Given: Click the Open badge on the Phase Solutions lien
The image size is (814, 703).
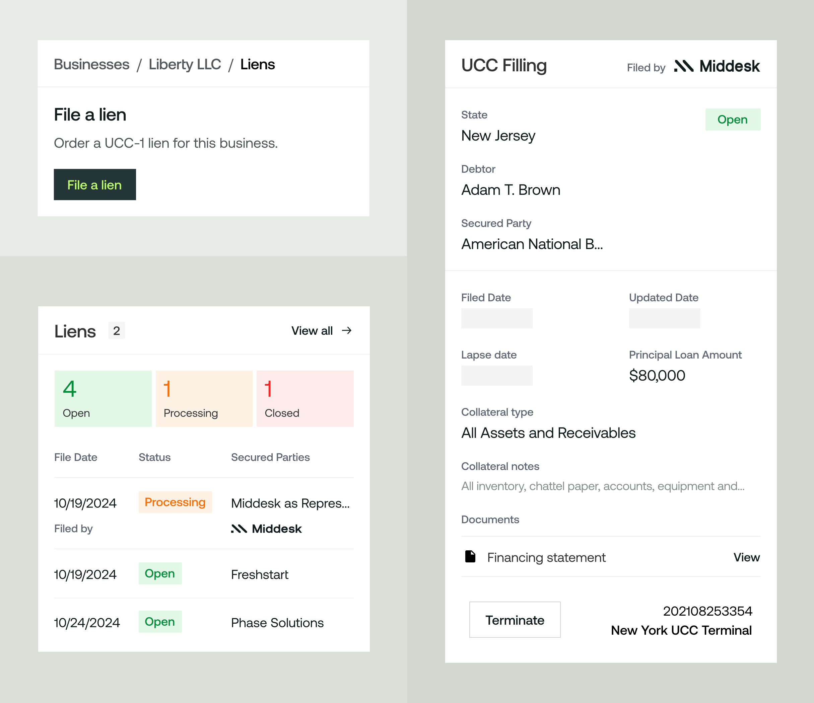Looking at the screenshot, I should coord(160,621).
